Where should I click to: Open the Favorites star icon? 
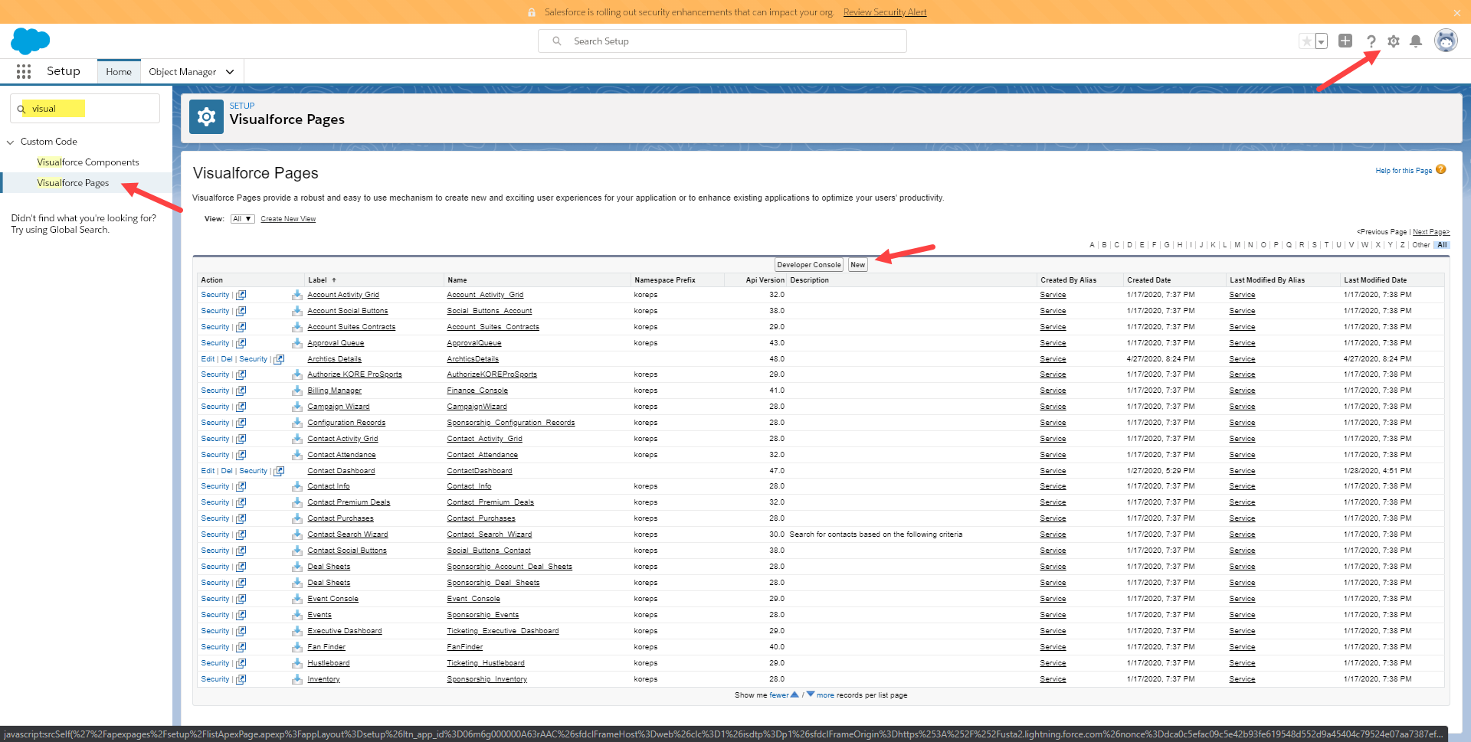[1306, 41]
